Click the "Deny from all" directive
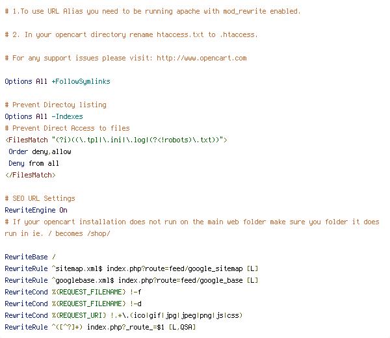390x338 pixels. 34,163
